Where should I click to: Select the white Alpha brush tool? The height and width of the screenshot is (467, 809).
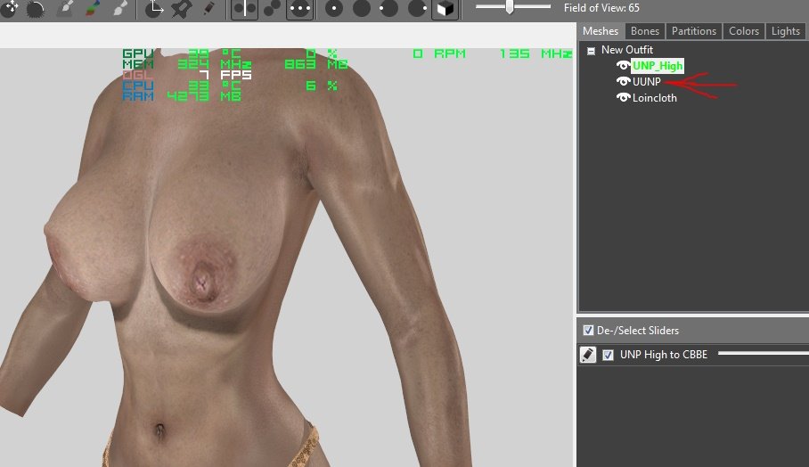118,8
